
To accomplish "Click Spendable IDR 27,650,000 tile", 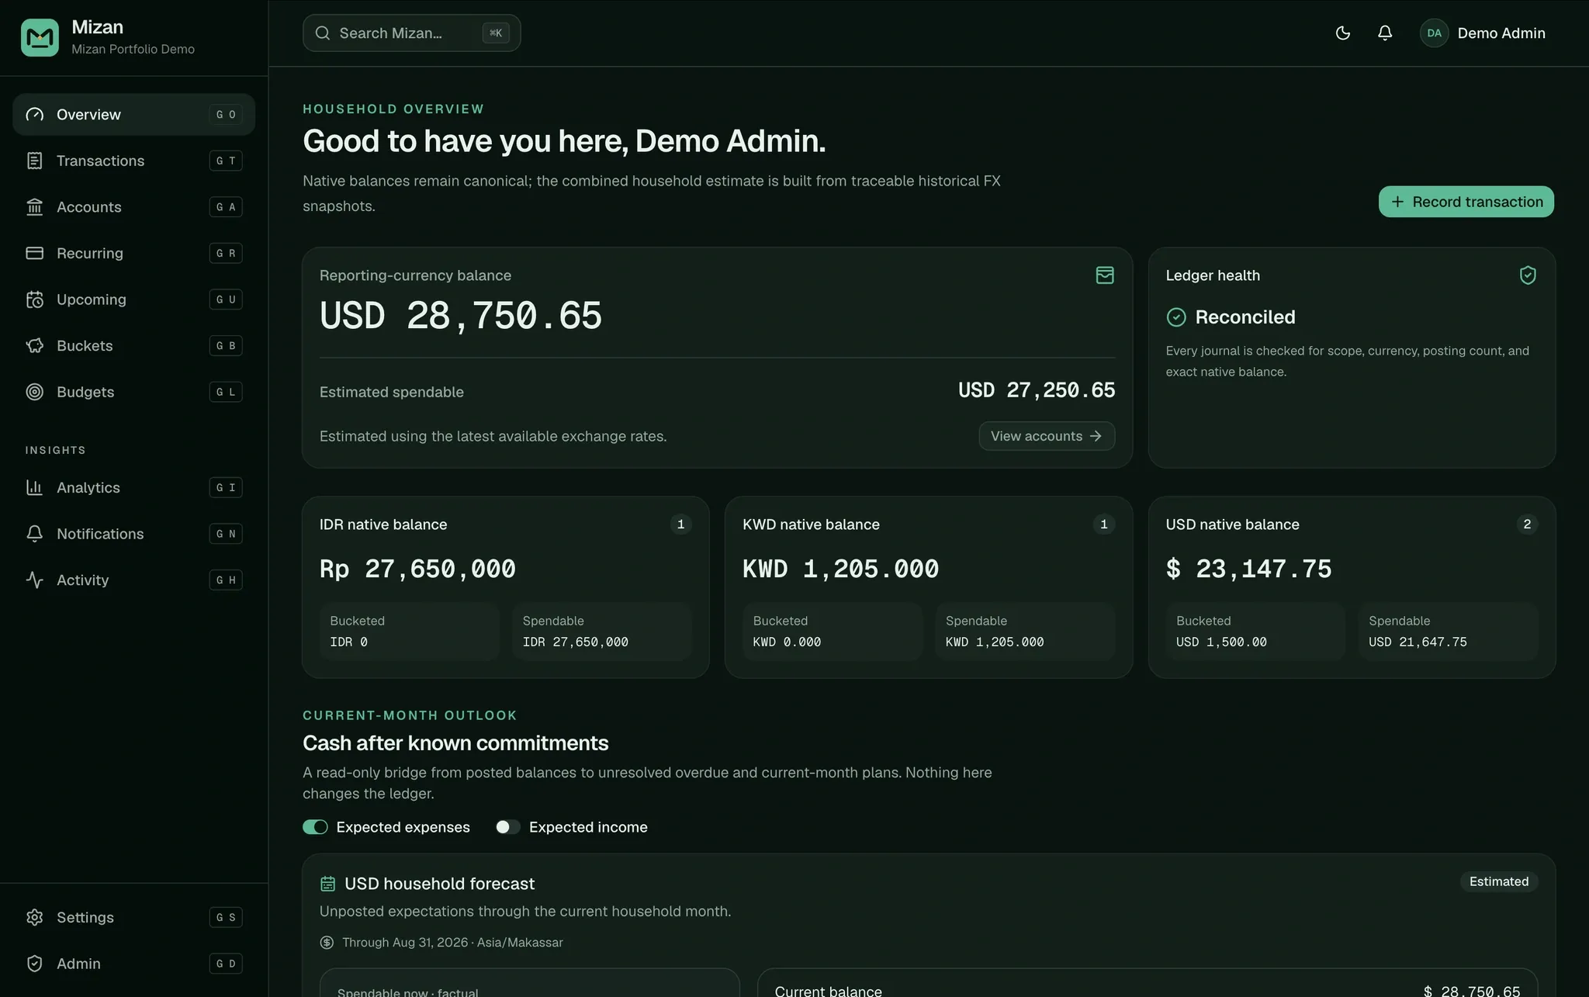I will point(601,632).
